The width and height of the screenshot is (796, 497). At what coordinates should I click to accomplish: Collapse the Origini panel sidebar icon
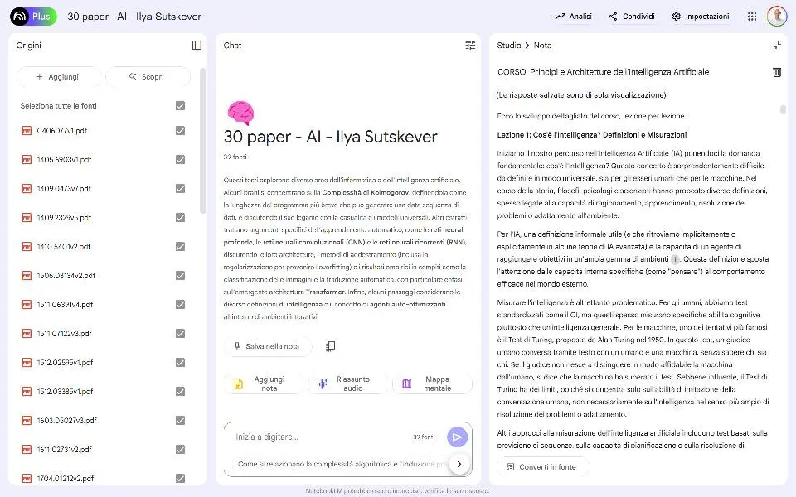pos(197,45)
